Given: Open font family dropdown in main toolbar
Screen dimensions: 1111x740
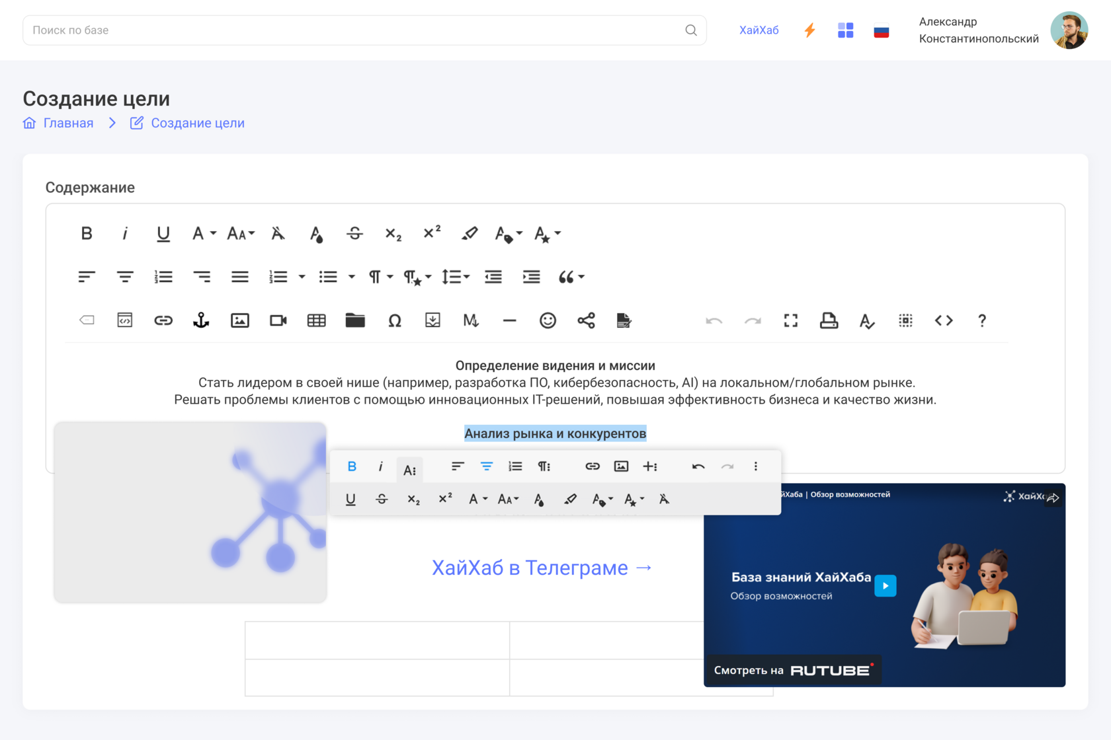Looking at the screenshot, I should pyautogui.click(x=204, y=233).
